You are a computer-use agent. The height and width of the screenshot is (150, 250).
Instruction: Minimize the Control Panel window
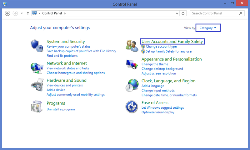coord(225,3)
